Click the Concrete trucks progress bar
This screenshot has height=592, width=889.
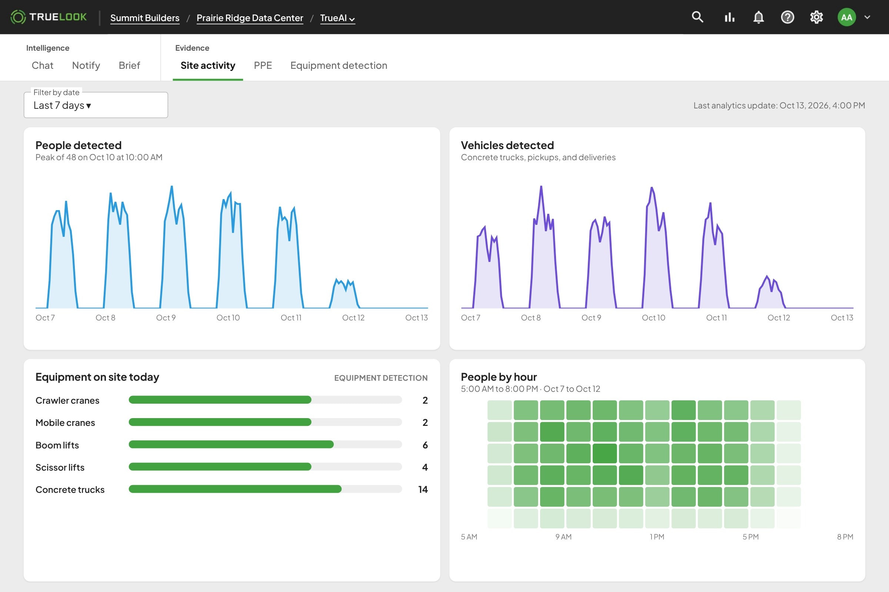coord(265,489)
